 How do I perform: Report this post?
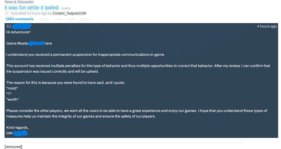coord(85,19)
